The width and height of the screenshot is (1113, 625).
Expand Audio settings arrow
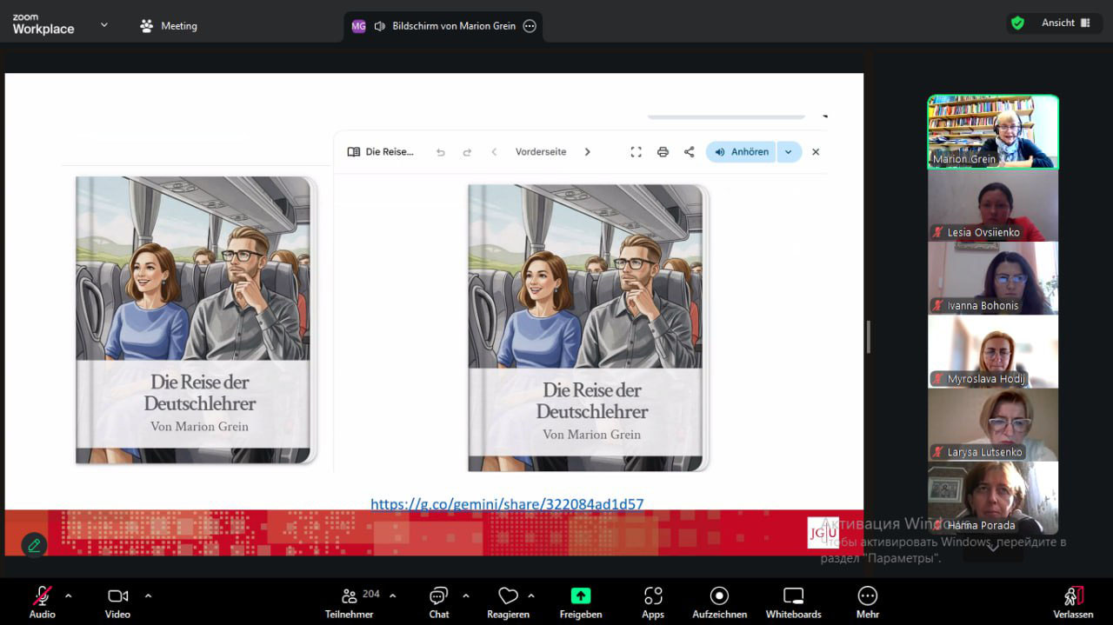[69, 595]
